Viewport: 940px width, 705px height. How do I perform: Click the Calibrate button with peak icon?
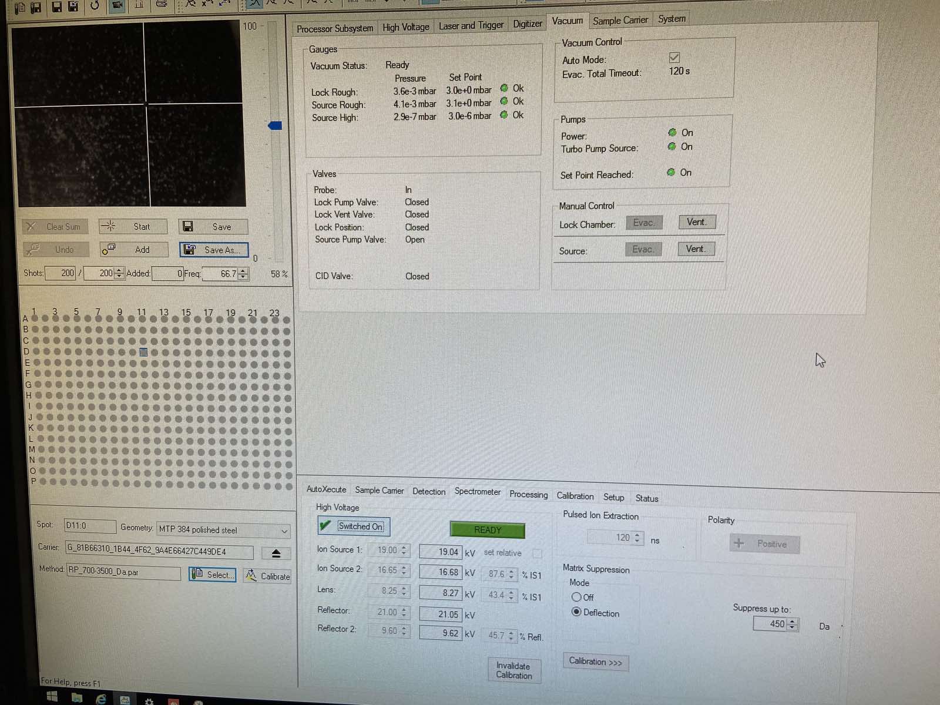pos(268,576)
